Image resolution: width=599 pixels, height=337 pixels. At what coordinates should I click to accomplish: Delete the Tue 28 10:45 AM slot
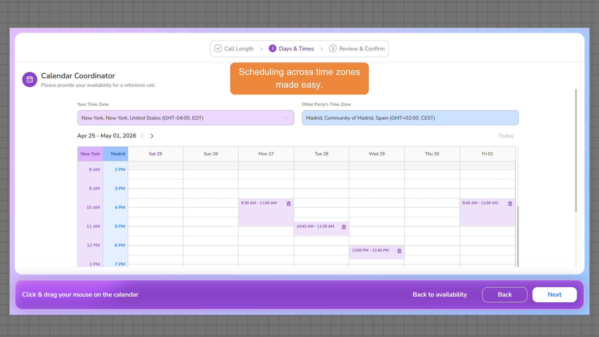pyautogui.click(x=344, y=227)
